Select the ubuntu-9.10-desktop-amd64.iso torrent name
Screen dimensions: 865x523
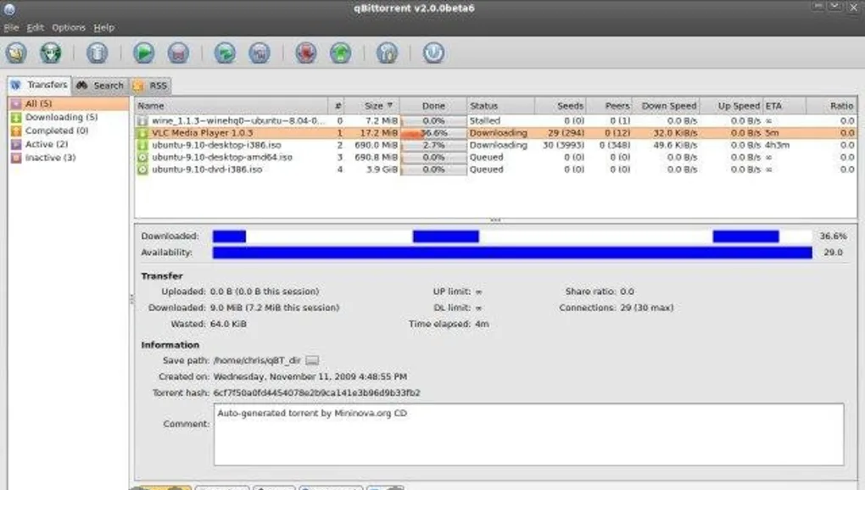tap(222, 157)
